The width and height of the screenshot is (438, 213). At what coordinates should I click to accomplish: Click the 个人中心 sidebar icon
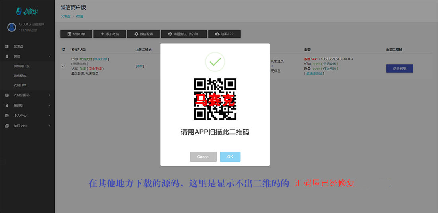pyautogui.click(x=7, y=115)
